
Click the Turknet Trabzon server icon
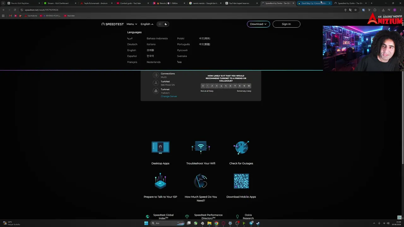156,91
